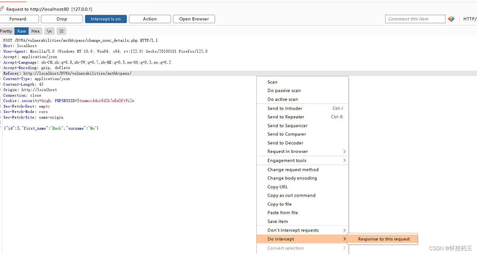This screenshot has width=477, height=254.
Task: Choose Paste from file
Action: click(x=302, y=213)
